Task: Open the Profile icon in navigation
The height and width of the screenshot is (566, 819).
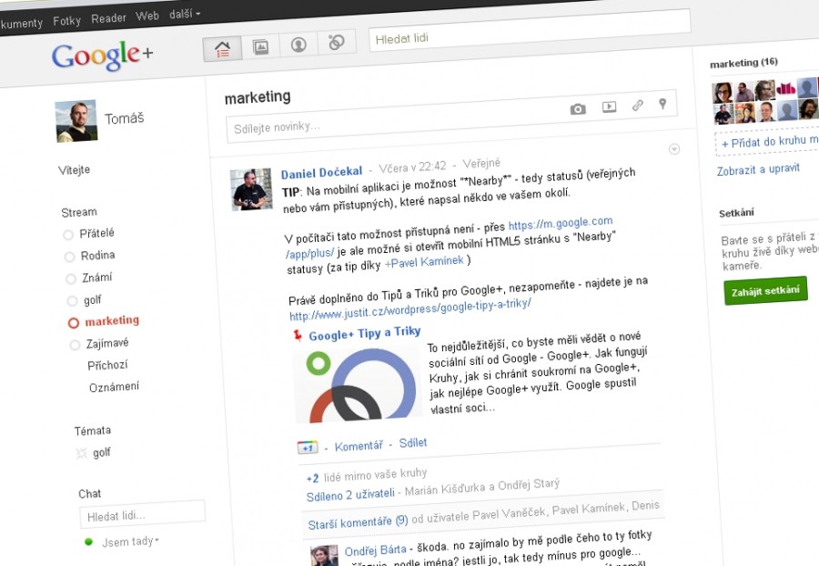Action: click(298, 45)
